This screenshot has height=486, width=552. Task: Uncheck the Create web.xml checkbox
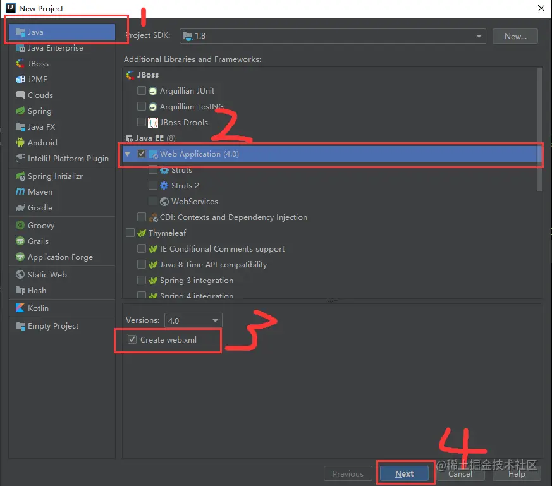click(x=132, y=339)
